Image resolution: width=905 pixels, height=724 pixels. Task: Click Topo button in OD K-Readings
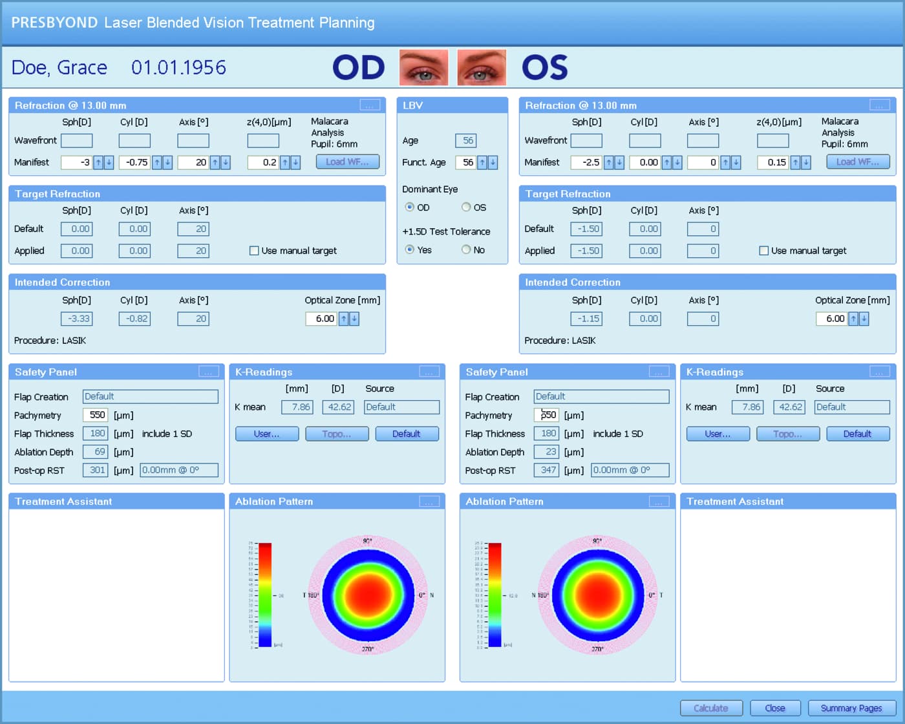[x=337, y=434]
